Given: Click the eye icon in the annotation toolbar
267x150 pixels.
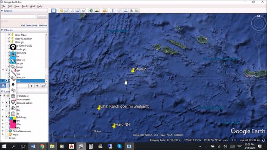Looking at the screenshot, I should tap(13, 55).
